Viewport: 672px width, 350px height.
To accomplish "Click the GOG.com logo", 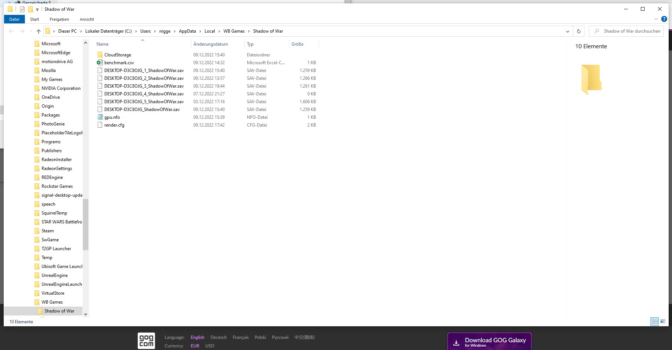I will [146, 341].
